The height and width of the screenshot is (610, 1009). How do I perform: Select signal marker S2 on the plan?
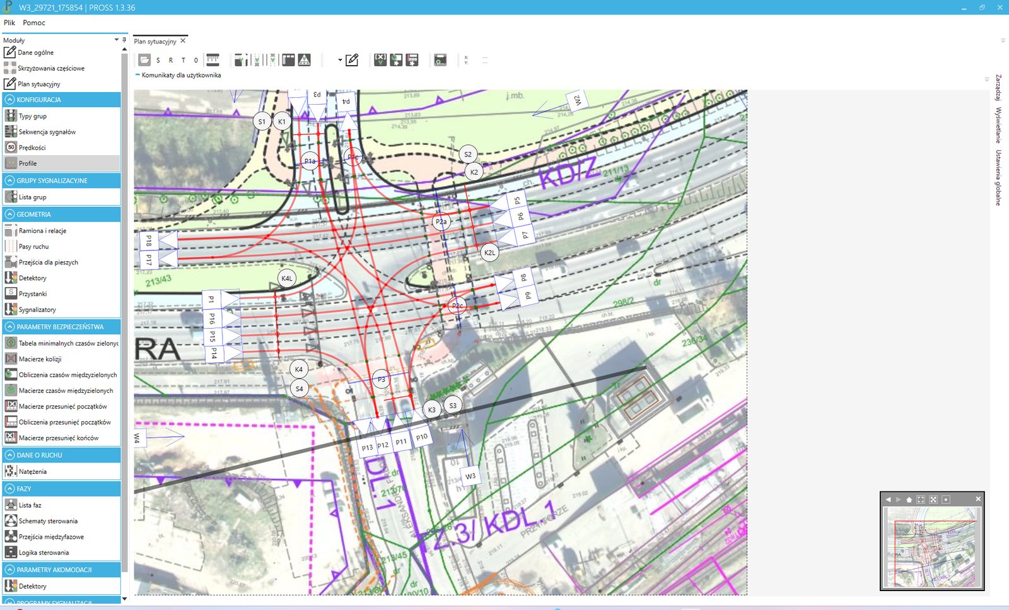tap(468, 154)
